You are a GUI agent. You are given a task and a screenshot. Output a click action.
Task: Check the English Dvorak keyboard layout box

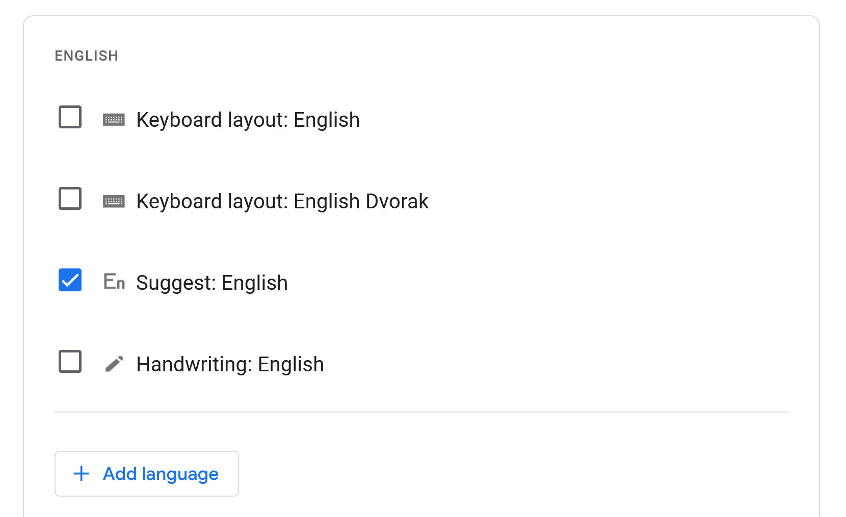tap(70, 199)
